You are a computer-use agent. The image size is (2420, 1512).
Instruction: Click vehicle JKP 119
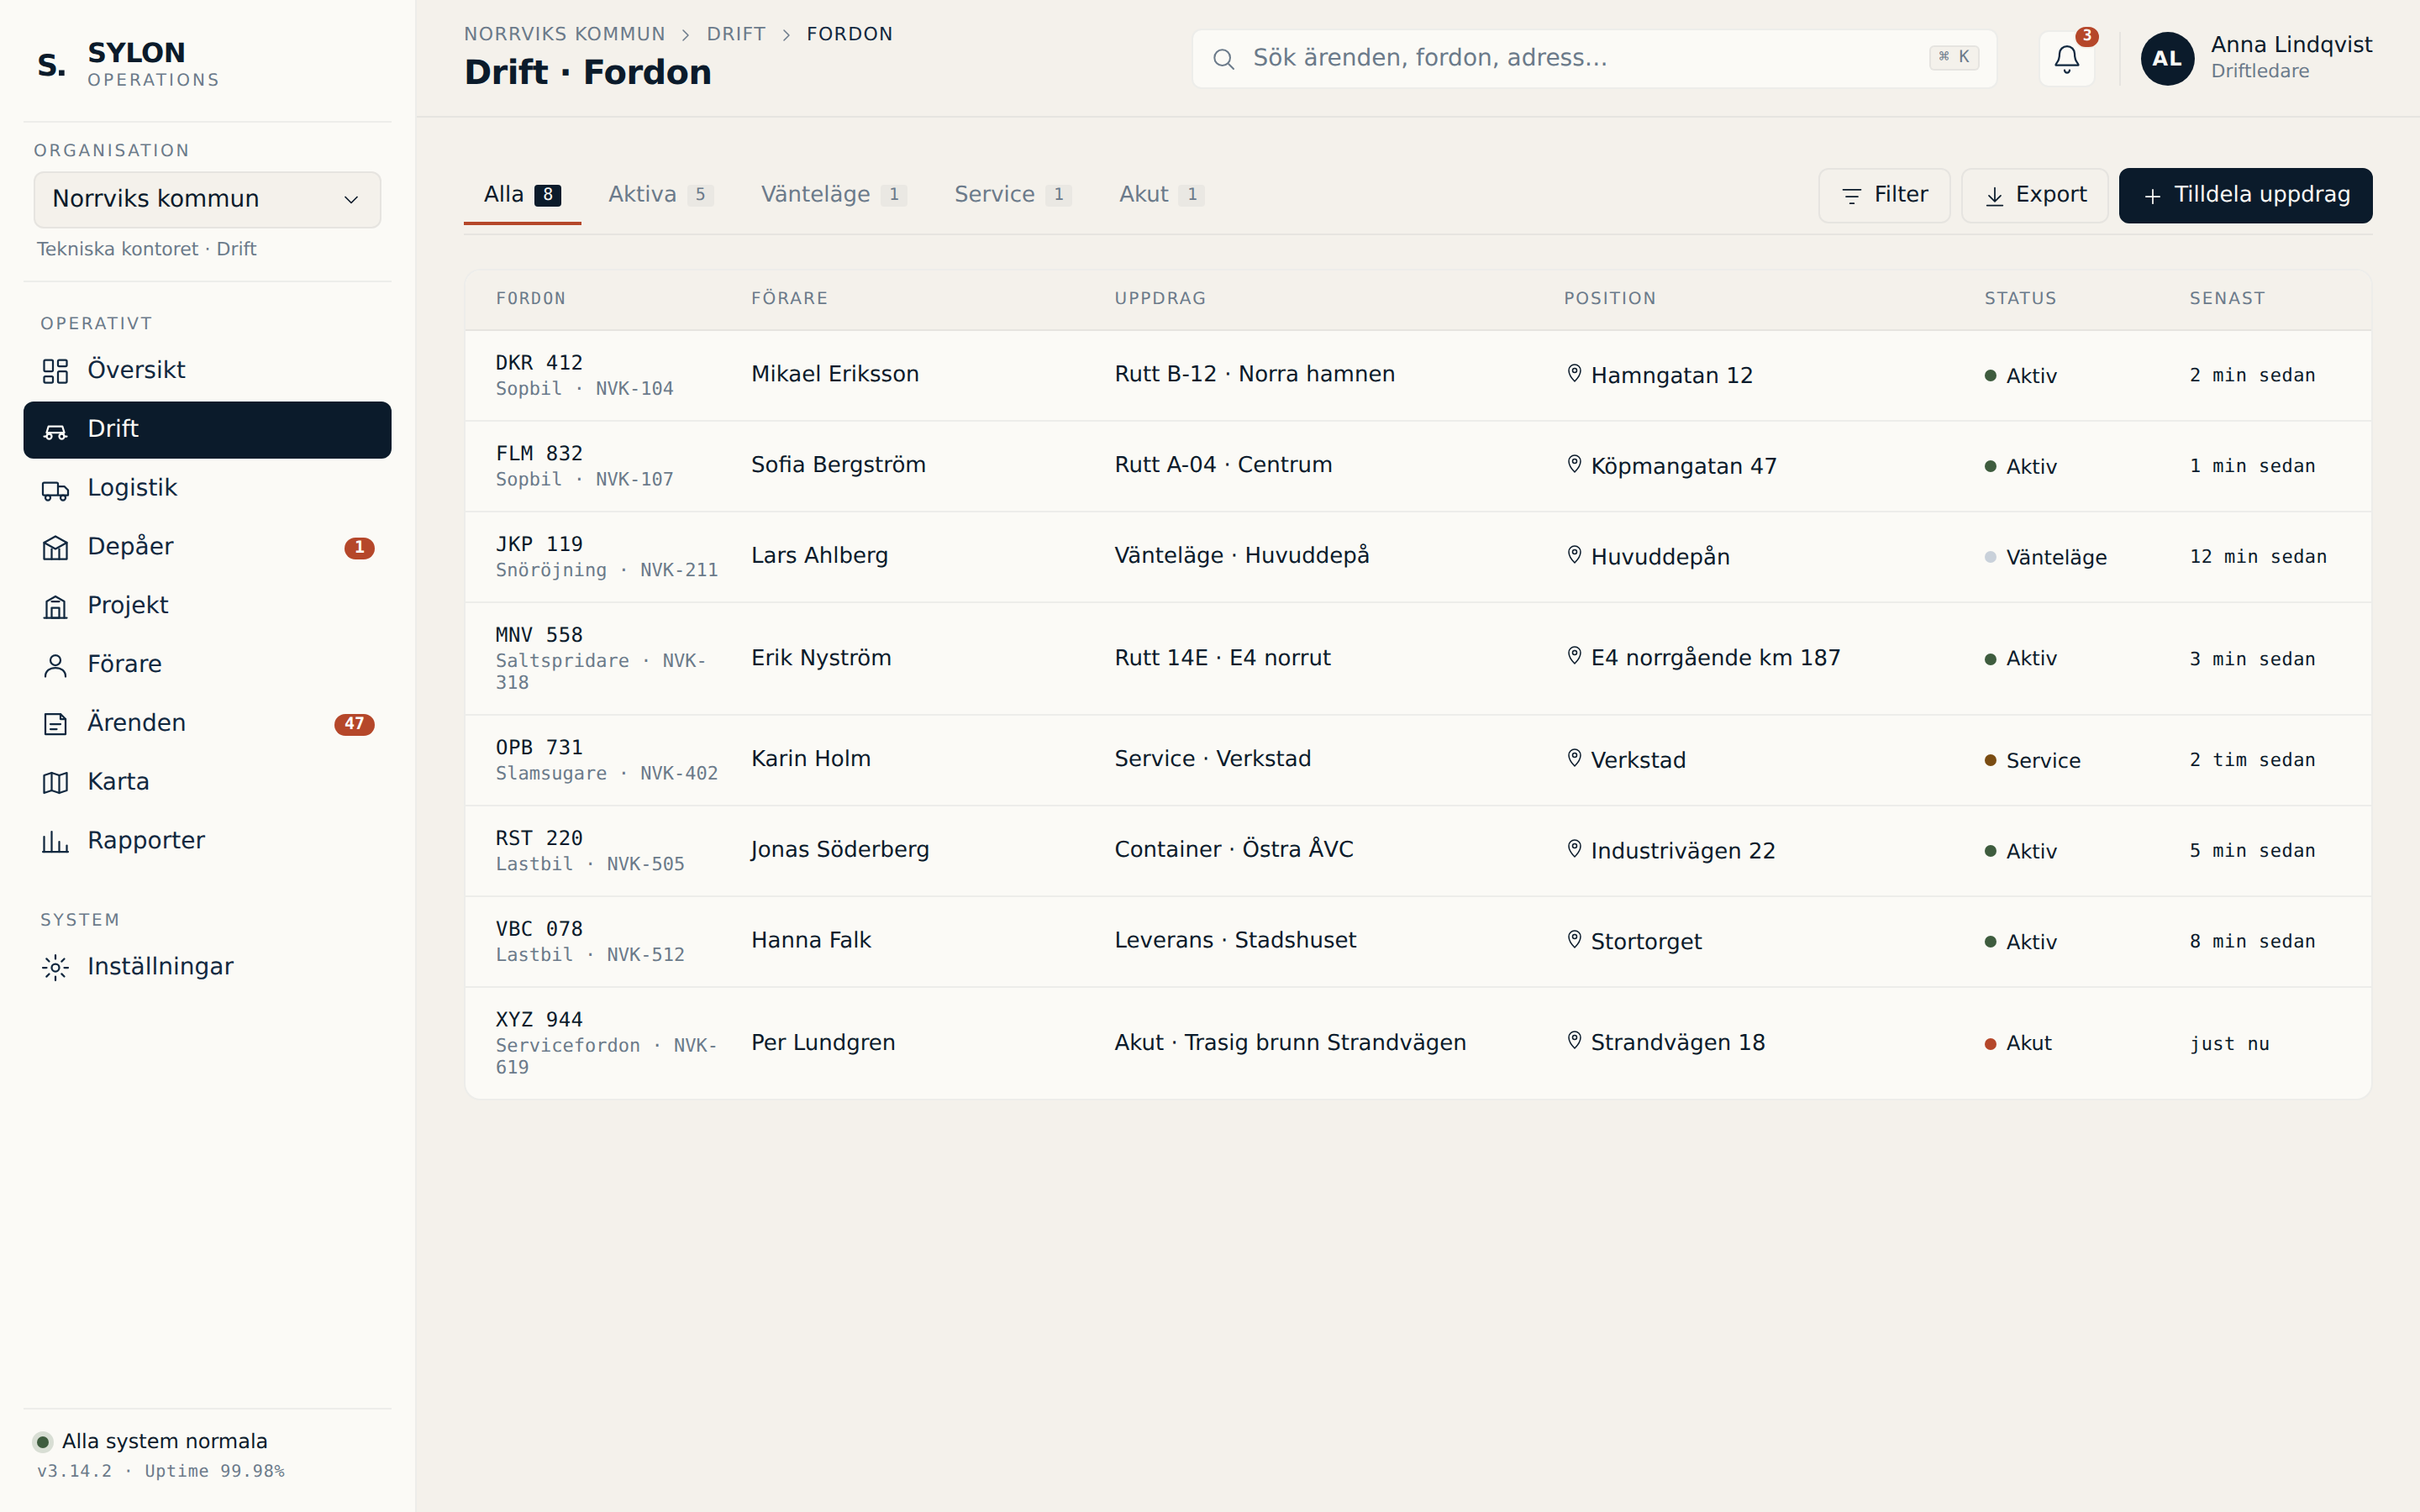point(539,545)
